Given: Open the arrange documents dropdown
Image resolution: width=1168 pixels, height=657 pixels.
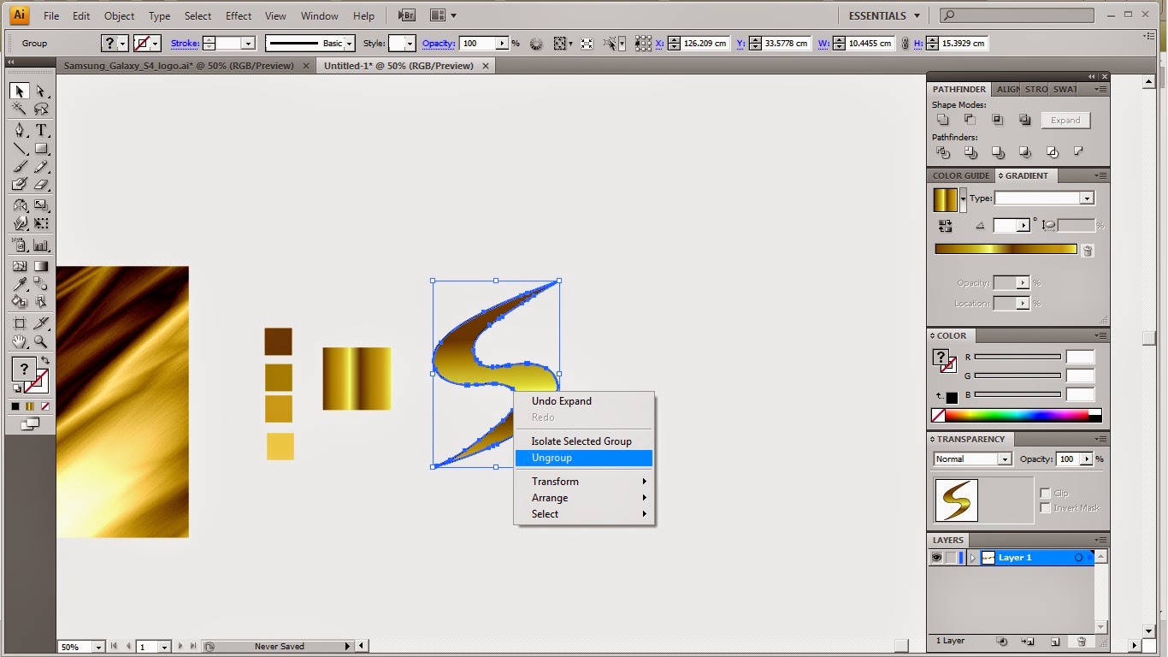Looking at the screenshot, I should pos(442,15).
